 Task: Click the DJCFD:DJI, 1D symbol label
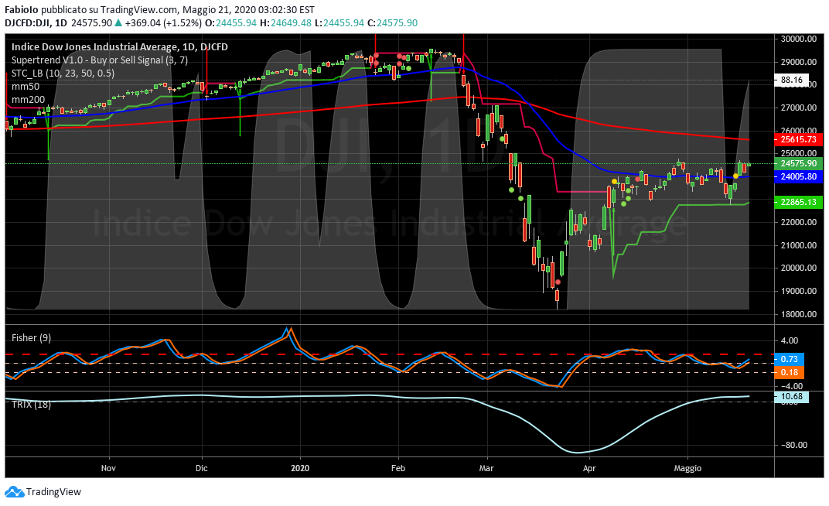(x=36, y=22)
